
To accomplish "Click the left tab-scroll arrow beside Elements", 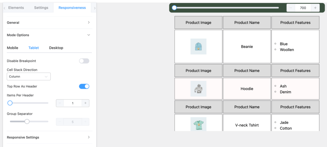I will point(4,8).
